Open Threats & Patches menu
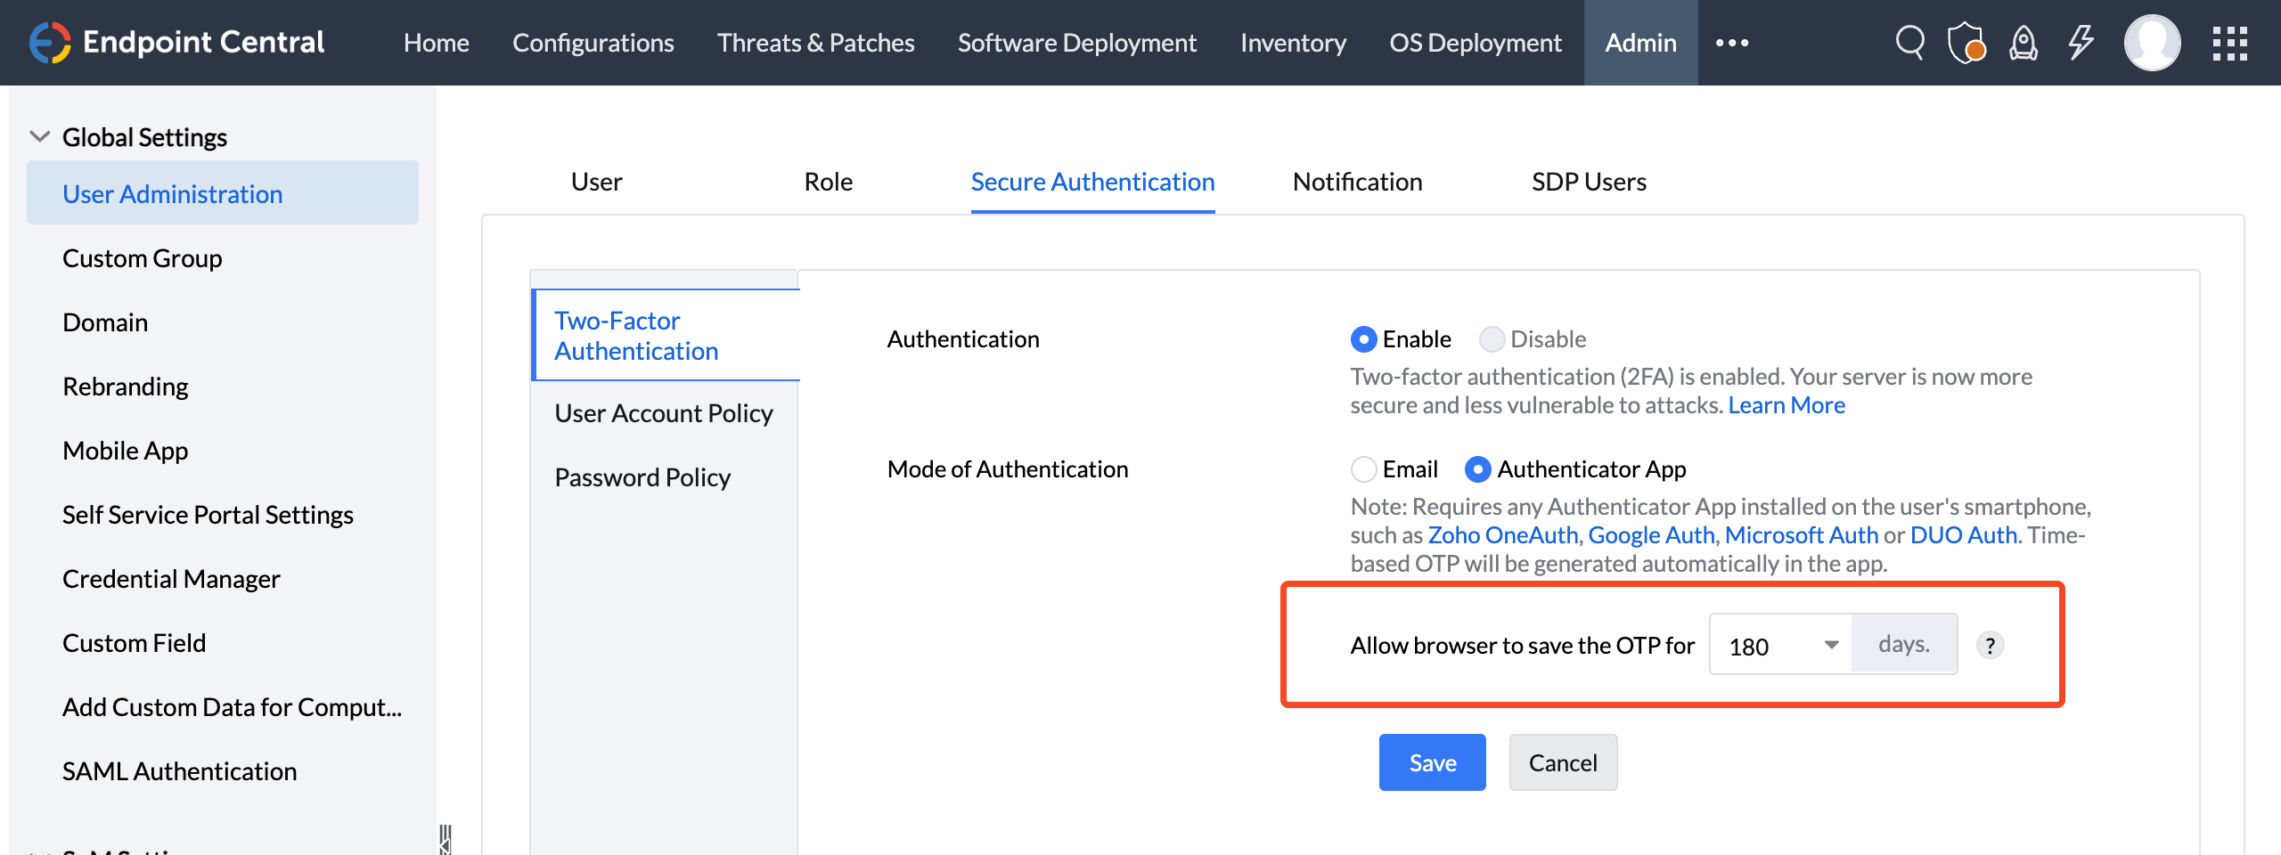 point(815,43)
